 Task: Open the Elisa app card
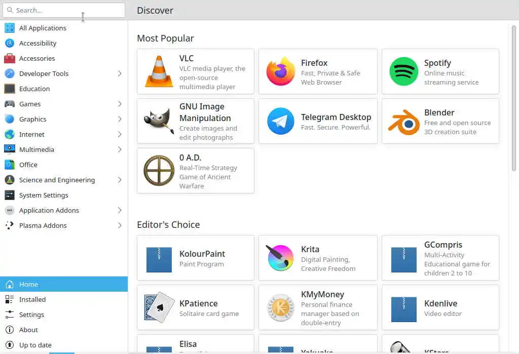[196, 344]
